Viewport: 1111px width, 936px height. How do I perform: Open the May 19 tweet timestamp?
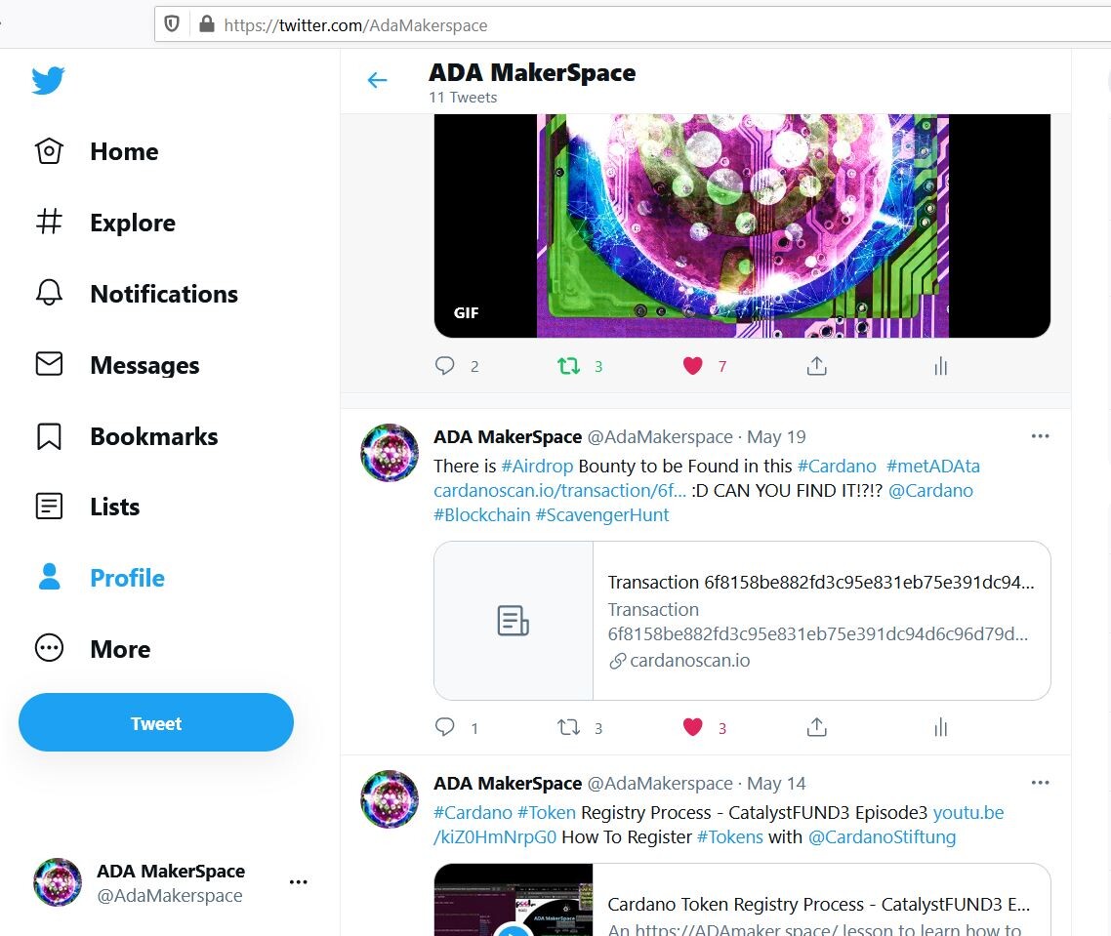[776, 436]
